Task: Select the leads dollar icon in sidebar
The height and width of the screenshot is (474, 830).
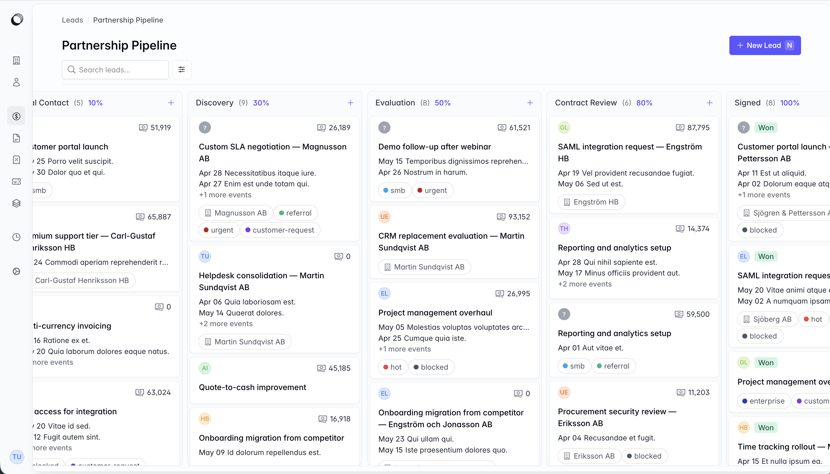Action: click(16, 116)
